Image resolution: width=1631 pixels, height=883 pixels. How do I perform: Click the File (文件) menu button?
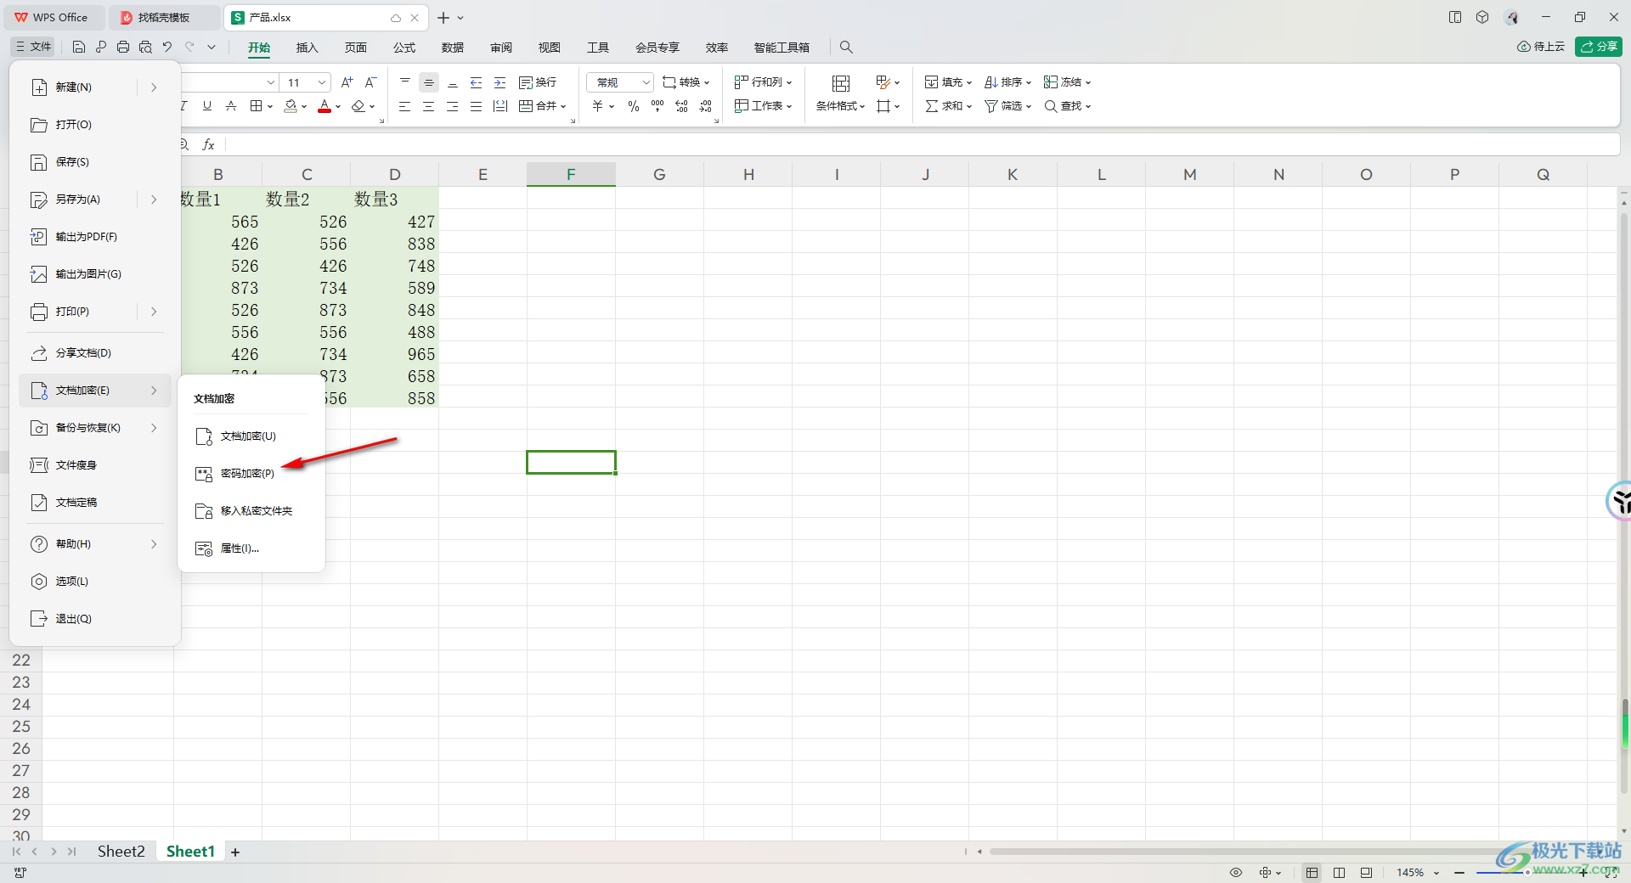[x=33, y=47]
